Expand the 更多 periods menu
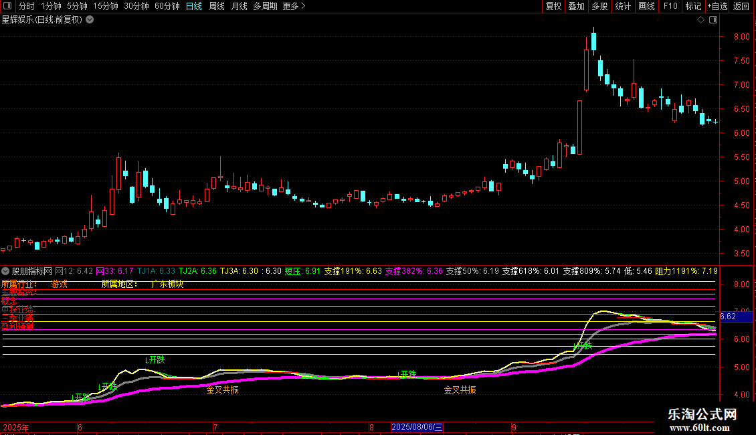756x435 pixels. (x=294, y=7)
